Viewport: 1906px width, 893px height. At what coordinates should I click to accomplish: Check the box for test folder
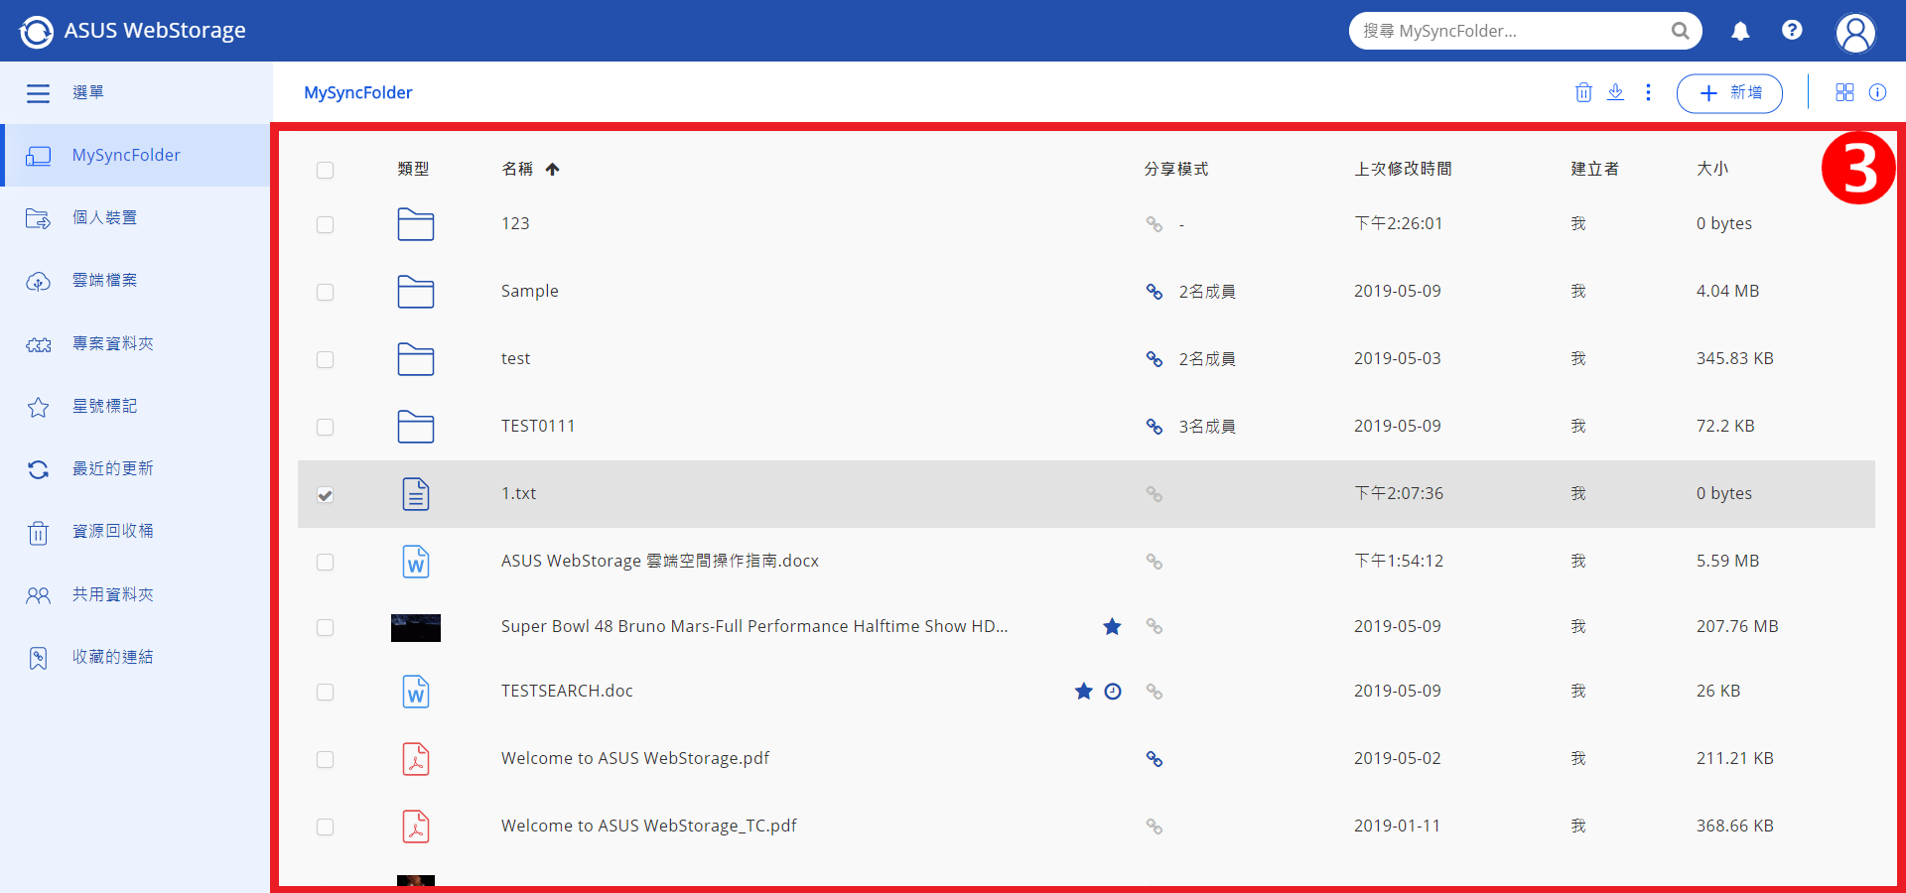pos(325,360)
